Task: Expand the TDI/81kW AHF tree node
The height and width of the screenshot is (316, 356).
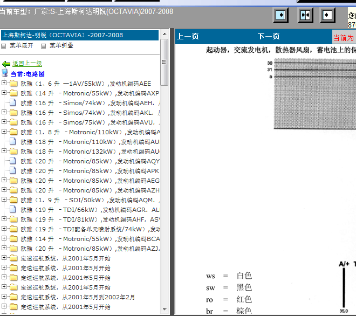Action: (x=4, y=218)
